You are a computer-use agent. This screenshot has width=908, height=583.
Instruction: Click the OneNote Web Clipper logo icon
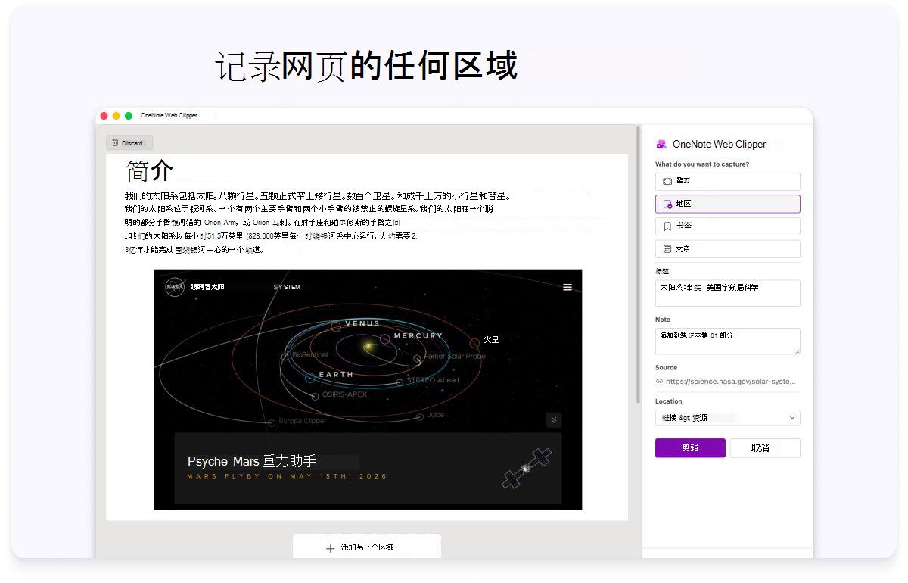point(661,144)
